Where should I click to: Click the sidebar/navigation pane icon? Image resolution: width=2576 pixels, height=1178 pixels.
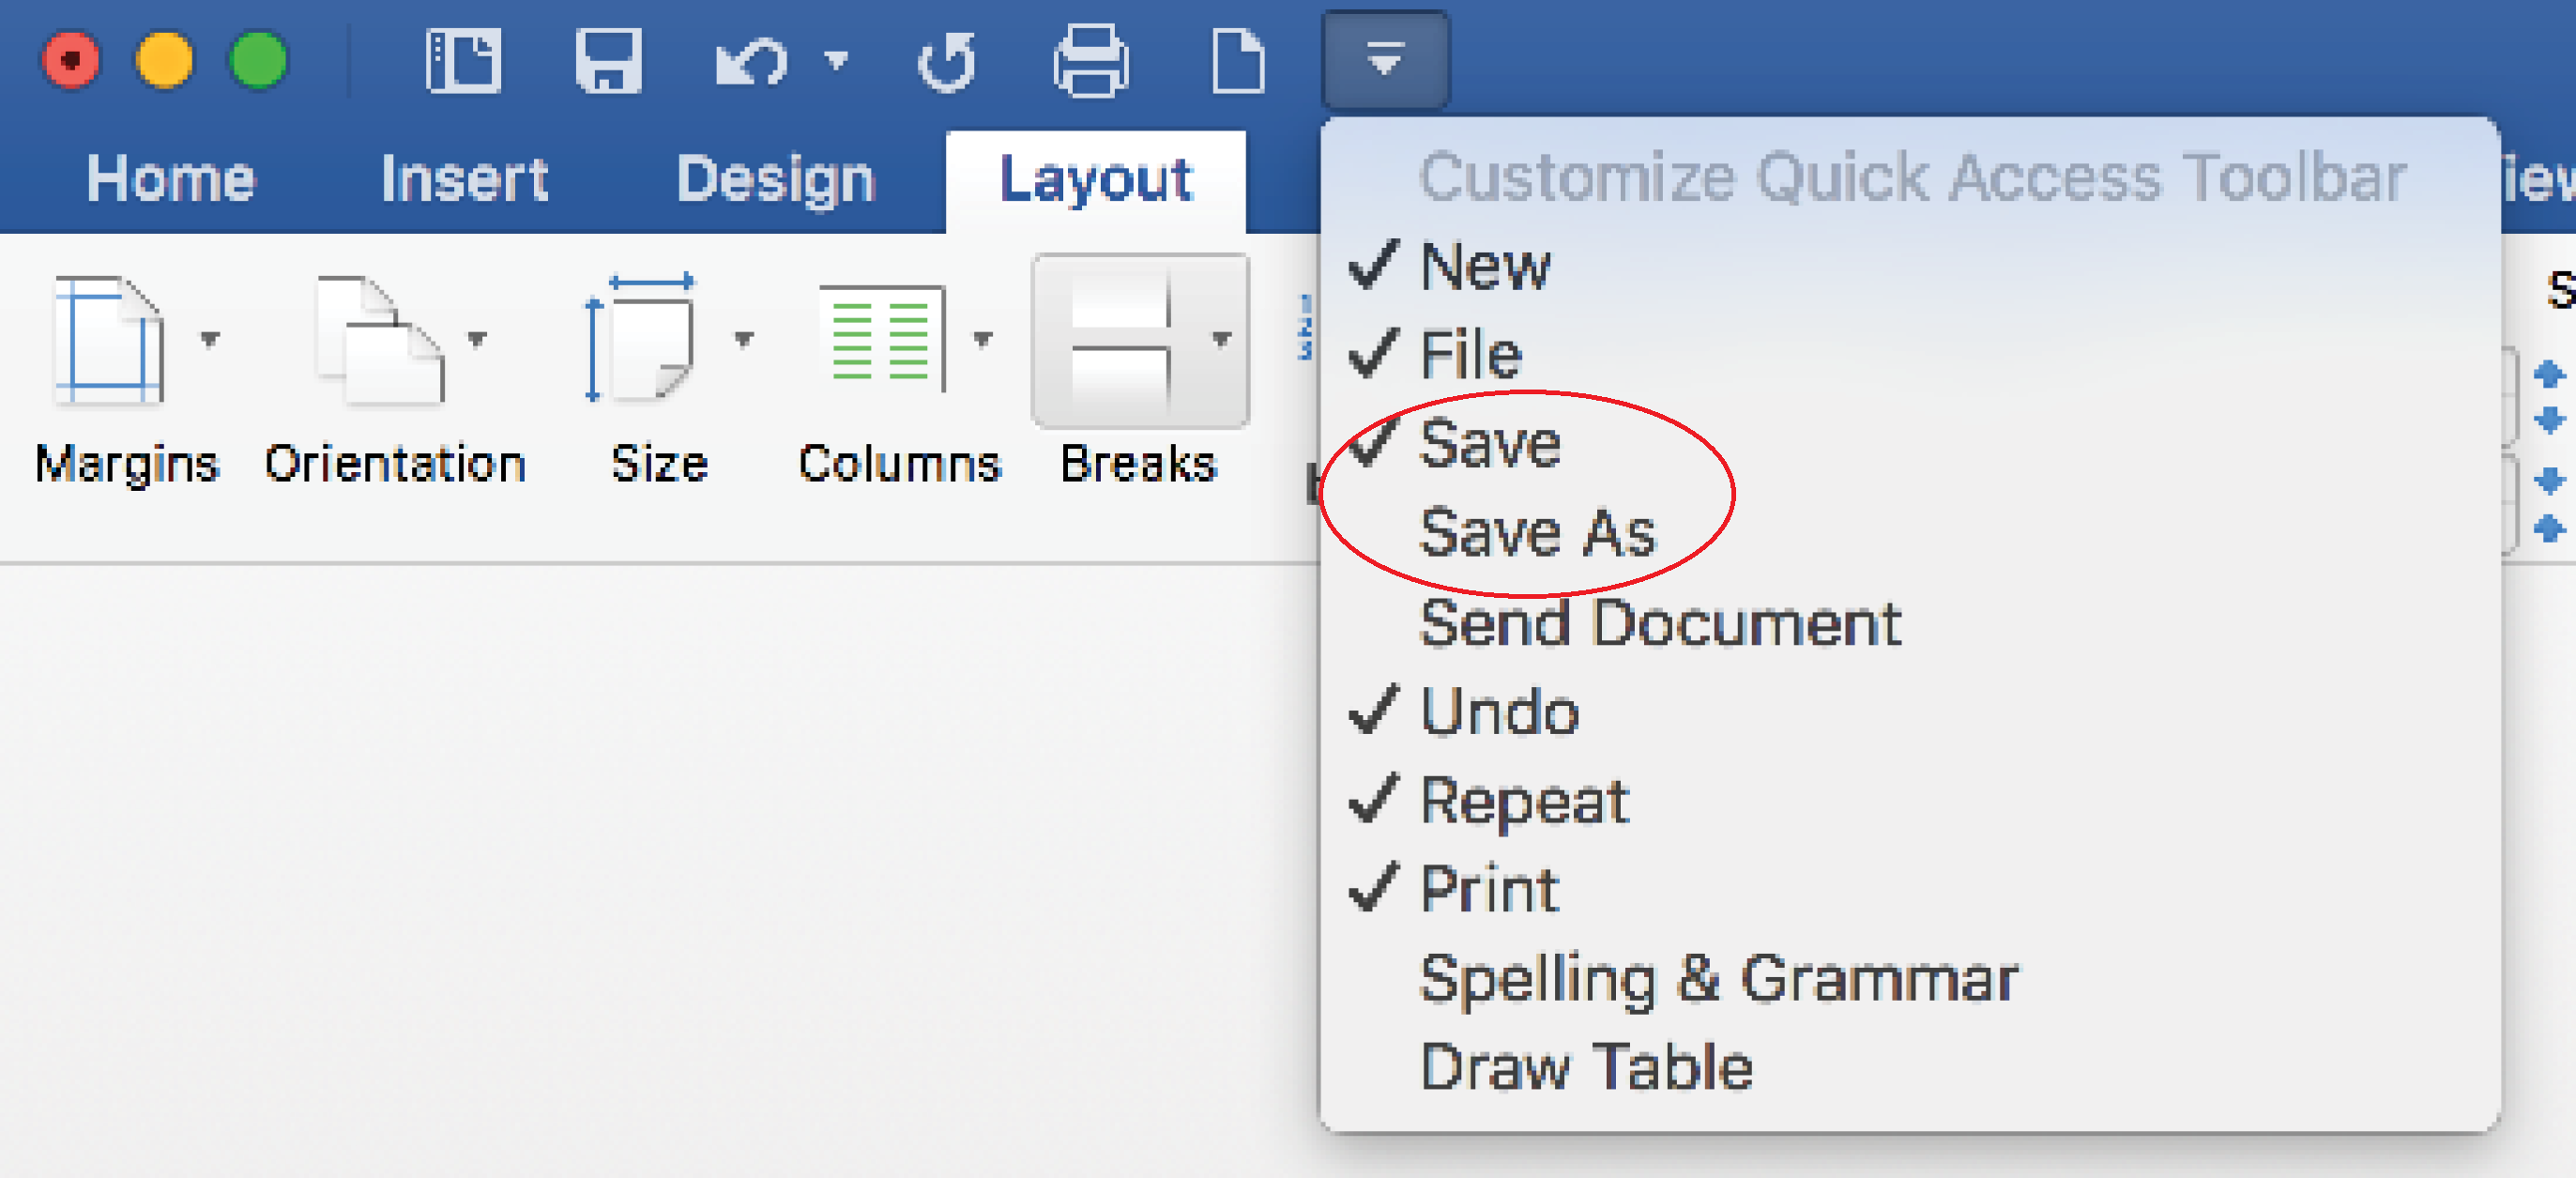[463, 61]
